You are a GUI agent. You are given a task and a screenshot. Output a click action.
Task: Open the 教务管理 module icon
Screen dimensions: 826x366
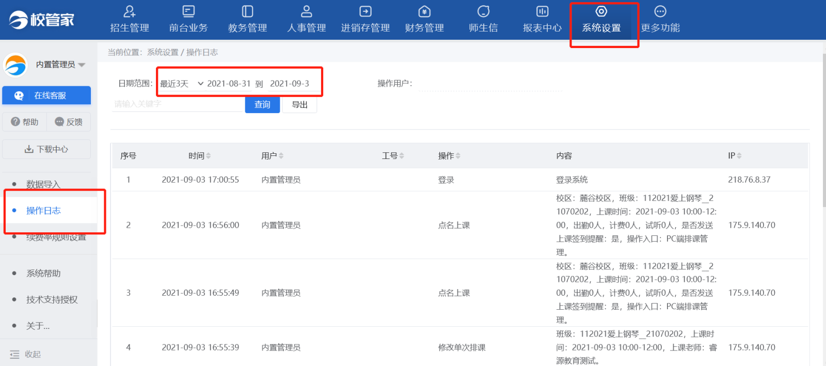click(248, 11)
